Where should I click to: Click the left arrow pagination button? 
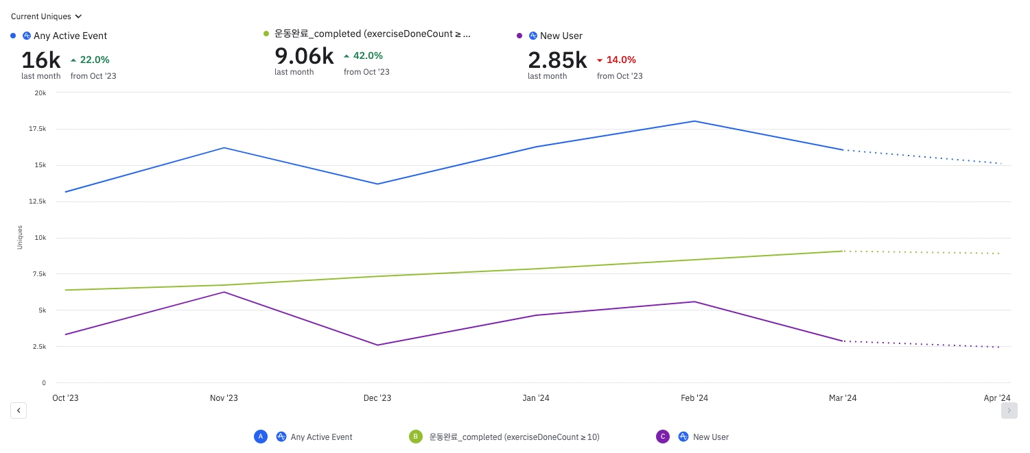[19, 411]
